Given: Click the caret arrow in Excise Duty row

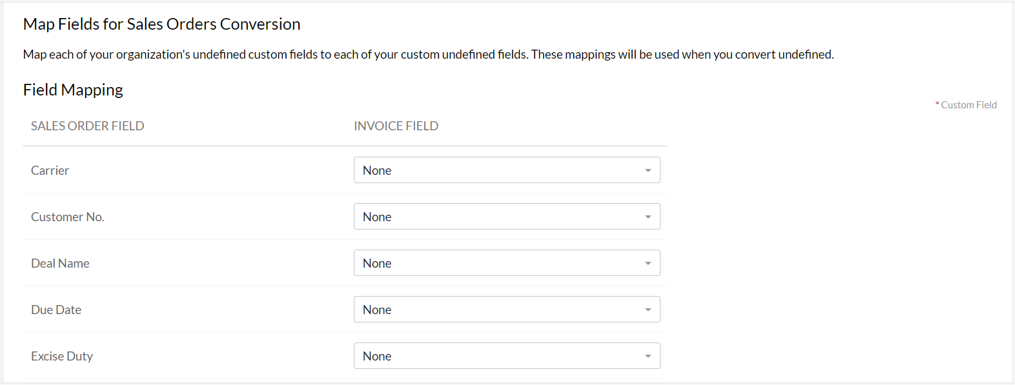Looking at the screenshot, I should pos(648,357).
